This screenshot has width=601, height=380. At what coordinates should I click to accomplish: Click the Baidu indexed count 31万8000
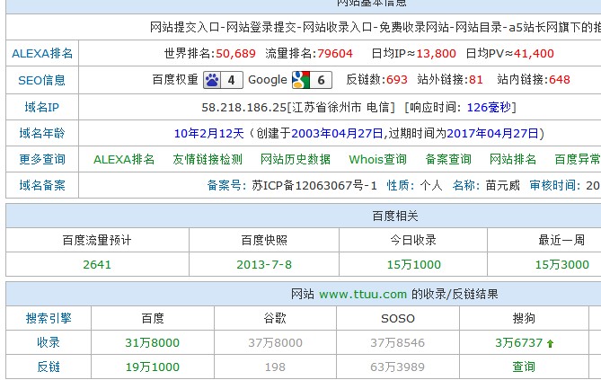tap(153, 342)
